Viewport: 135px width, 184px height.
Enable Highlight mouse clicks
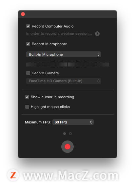[27, 107]
